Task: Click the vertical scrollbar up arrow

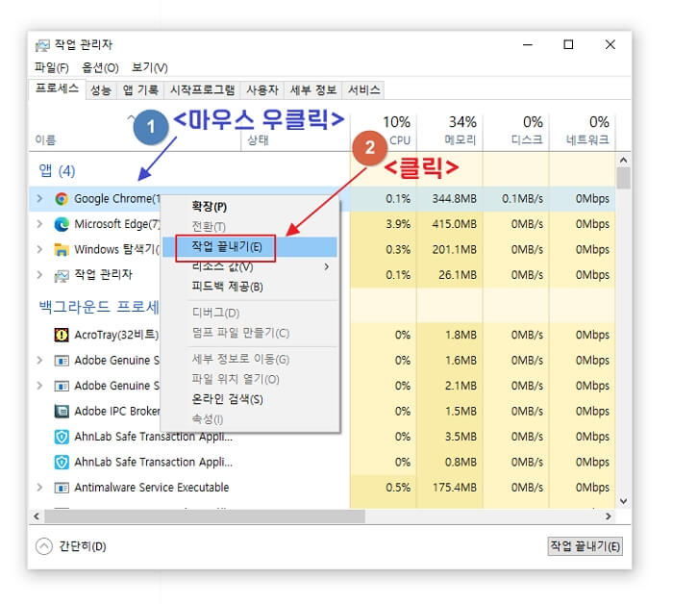Action: (624, 160)
